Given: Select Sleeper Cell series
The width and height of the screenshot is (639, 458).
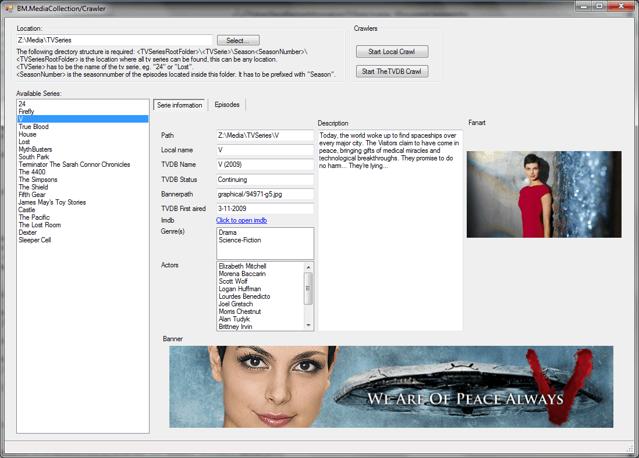Looking at the screenshot, I should [83, 240].
